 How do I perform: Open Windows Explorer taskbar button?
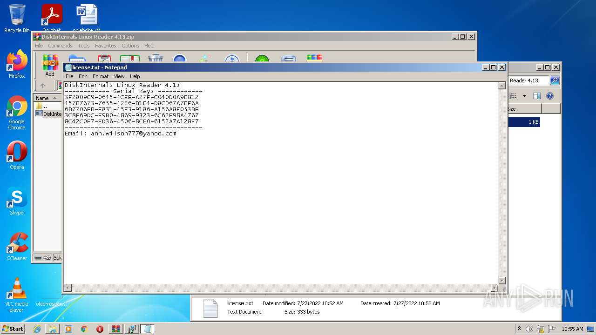[x=53, y=329]
